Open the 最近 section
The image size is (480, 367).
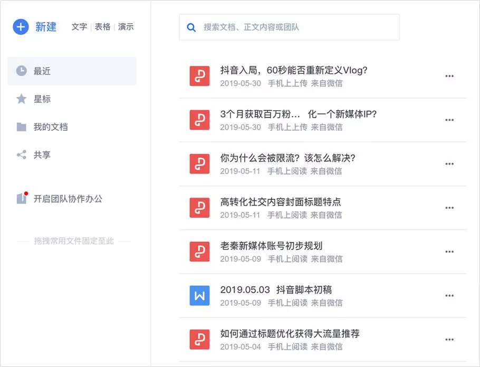point(72,71)
